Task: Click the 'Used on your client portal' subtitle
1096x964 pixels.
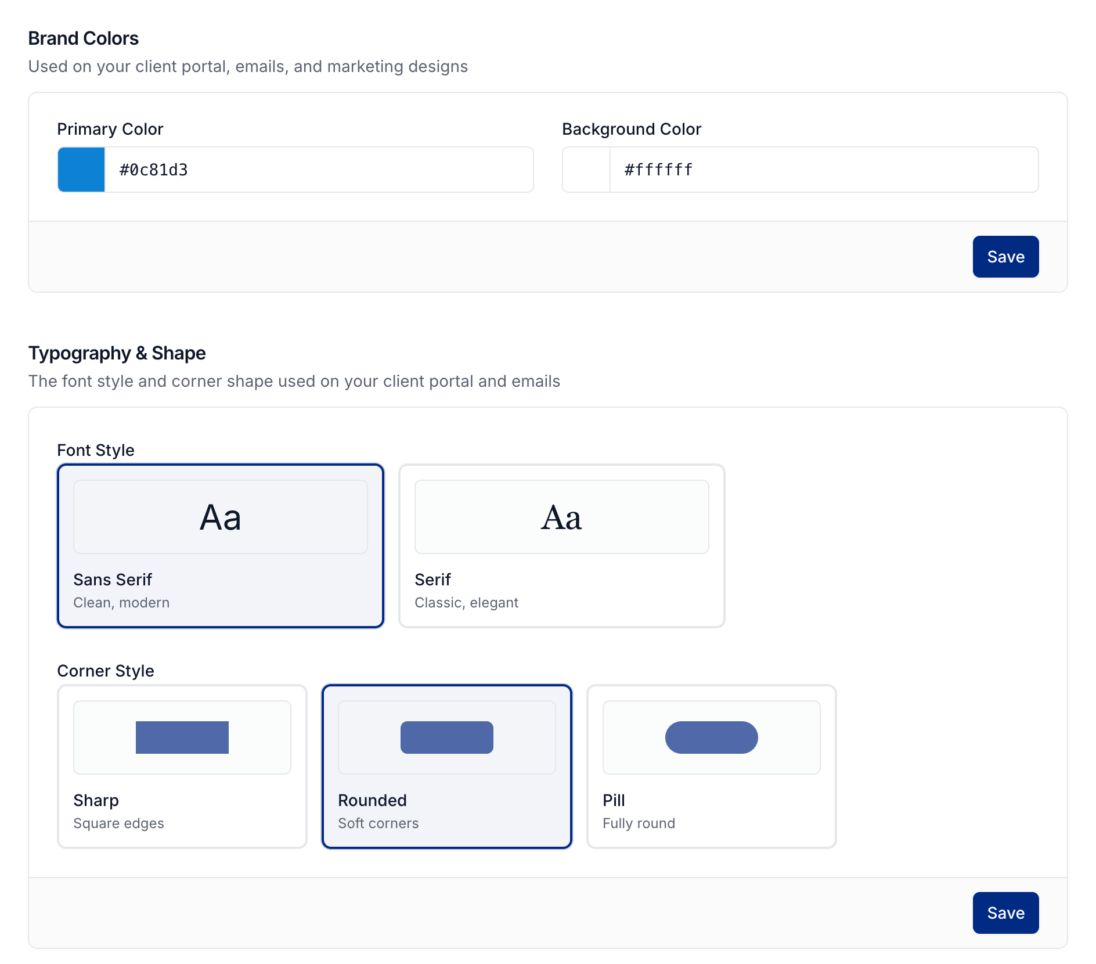Action: 248,67
